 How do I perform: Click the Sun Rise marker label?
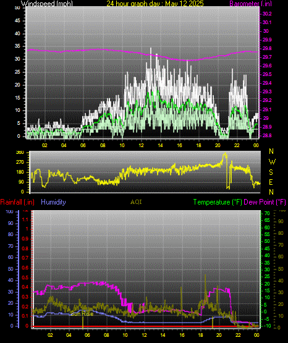82,314
